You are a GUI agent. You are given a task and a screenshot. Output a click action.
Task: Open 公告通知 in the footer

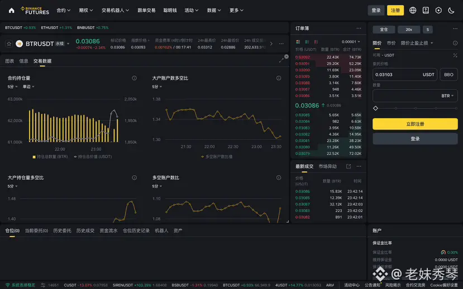372,285
